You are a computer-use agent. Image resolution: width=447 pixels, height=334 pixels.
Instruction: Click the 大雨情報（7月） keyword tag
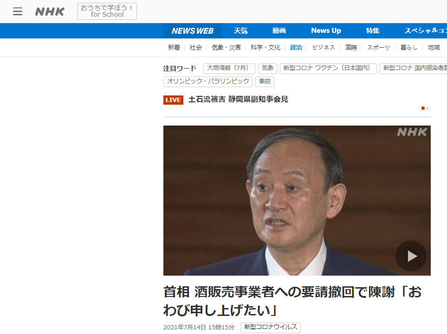(x=229, y=68)
